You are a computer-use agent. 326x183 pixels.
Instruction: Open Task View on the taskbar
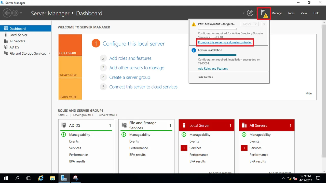(29, 178)
